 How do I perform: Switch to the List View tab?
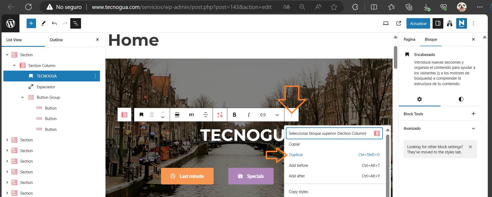(14, 40)
